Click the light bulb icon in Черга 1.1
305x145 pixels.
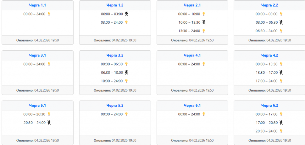pyautogui.click(x=49, y=14)
